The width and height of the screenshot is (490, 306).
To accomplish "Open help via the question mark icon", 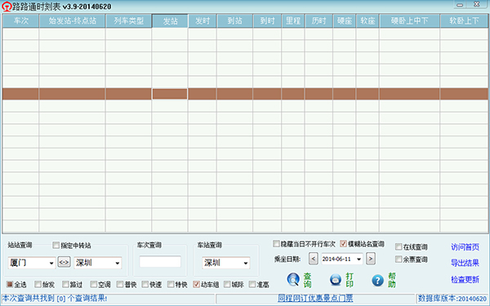I will click(x=377, y=280).
